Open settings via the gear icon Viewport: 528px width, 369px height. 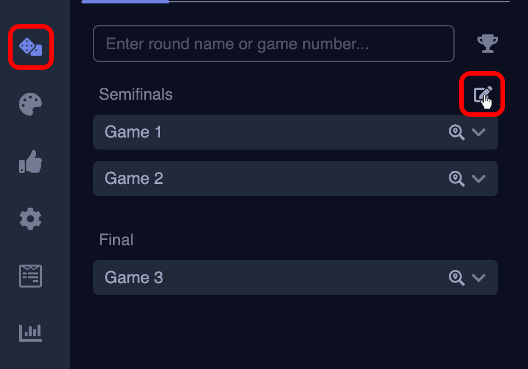[x=30, y=219]
